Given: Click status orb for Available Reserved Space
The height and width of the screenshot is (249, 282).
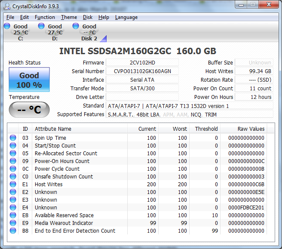Looking at the screenshot, I should click(13, 215).
